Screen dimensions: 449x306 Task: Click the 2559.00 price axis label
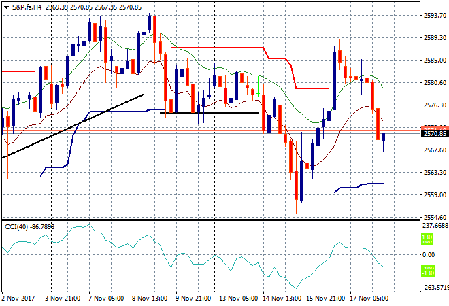click(x=435, y=195)
